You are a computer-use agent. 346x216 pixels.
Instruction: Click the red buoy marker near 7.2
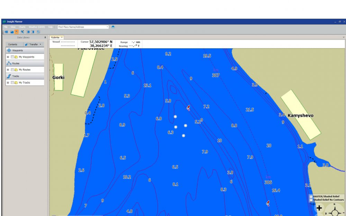[x=188, y=108]
